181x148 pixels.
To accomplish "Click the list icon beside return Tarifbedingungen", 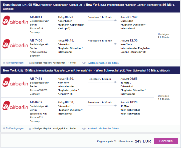I will pos(4,128).
